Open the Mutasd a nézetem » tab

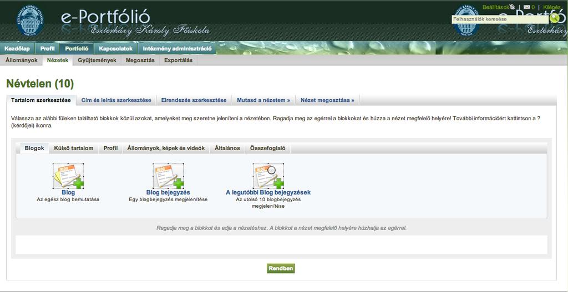pyautogui.click(x=263, y=100)
